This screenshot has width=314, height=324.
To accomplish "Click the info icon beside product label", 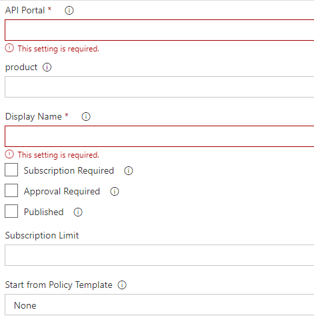I will pyautogui.click(x=47, y=67).
